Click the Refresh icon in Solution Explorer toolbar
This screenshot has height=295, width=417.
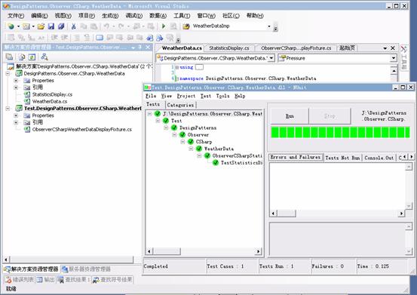pos(32,57)
